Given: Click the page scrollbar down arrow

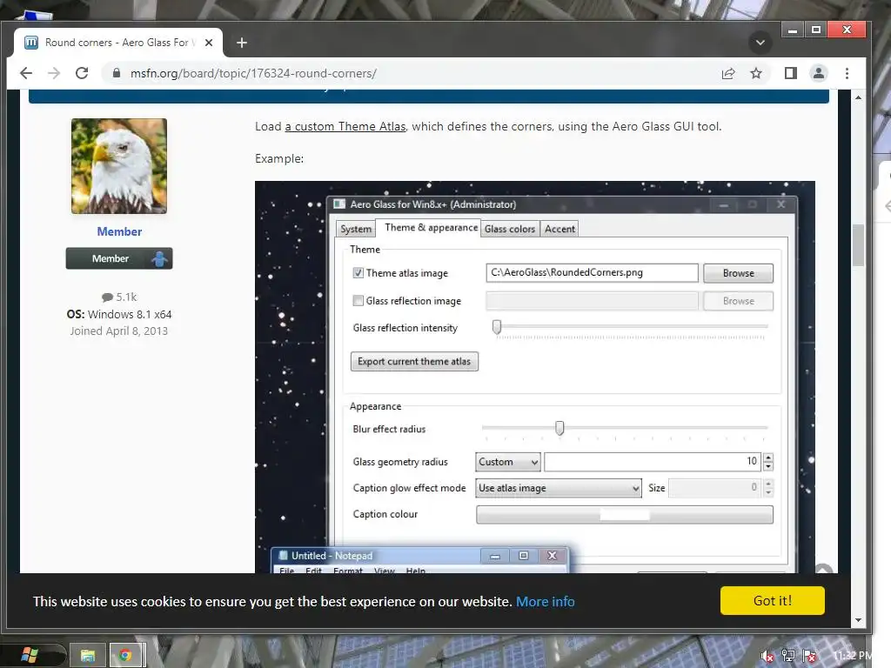Looking at the screenshot, I should [859, 620].
